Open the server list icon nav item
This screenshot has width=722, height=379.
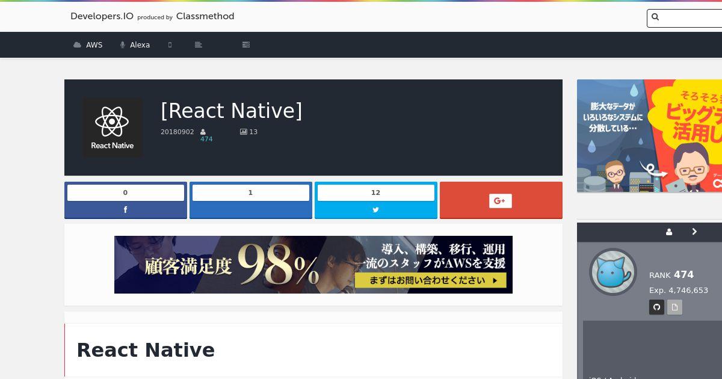coord(245,45)
